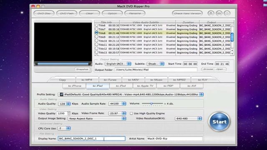This screenshot has width=267, height=150.
Task: Click the Output Folder path field
Action: (x=156, y=70)
